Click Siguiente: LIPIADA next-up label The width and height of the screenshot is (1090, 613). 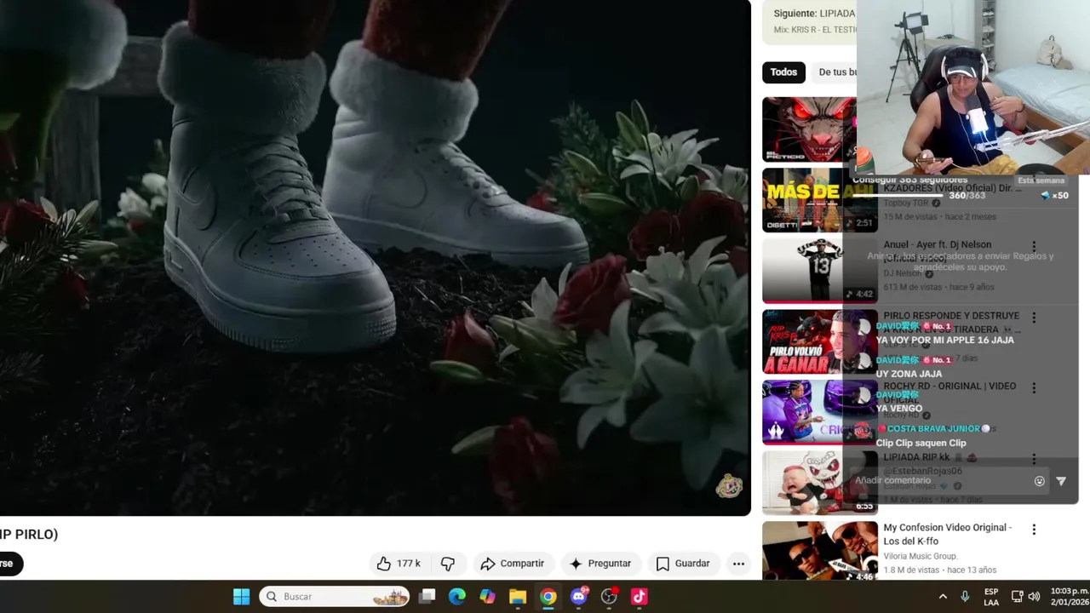click(814, 14)
